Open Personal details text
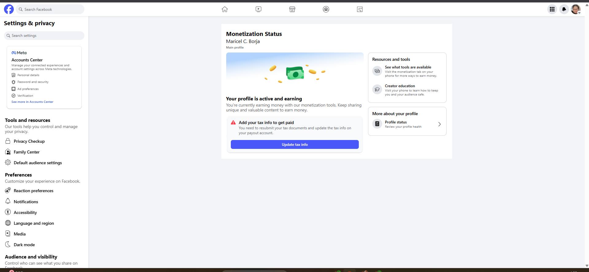 click(x=28, y=75)
